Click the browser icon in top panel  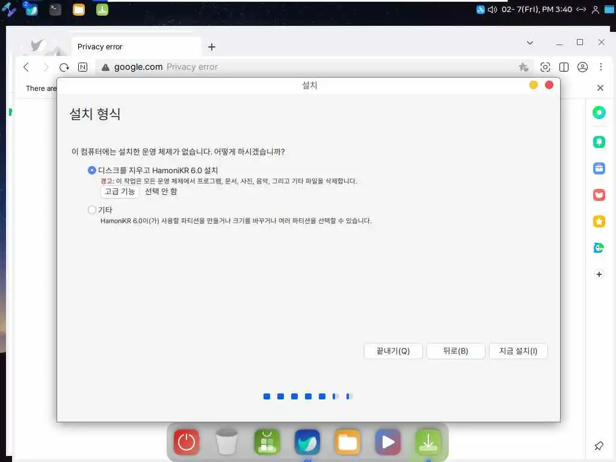click(x=31, y=8)
